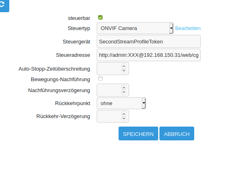
Task: Increase Rückkehr-Verzögerung with up arrow
Action: (x=124, y=114)
